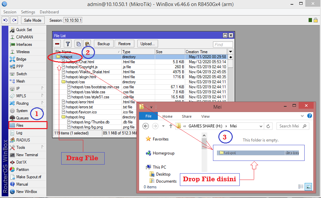Click the lock icon in WinBox toolbar
The width and height of the screenshot is (321, 198).
[316, 20]
